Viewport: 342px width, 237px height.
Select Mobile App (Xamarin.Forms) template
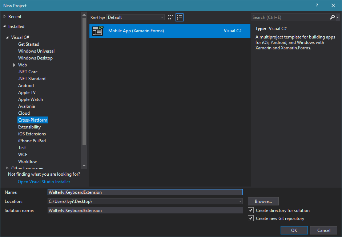click(x=170, y=31)
